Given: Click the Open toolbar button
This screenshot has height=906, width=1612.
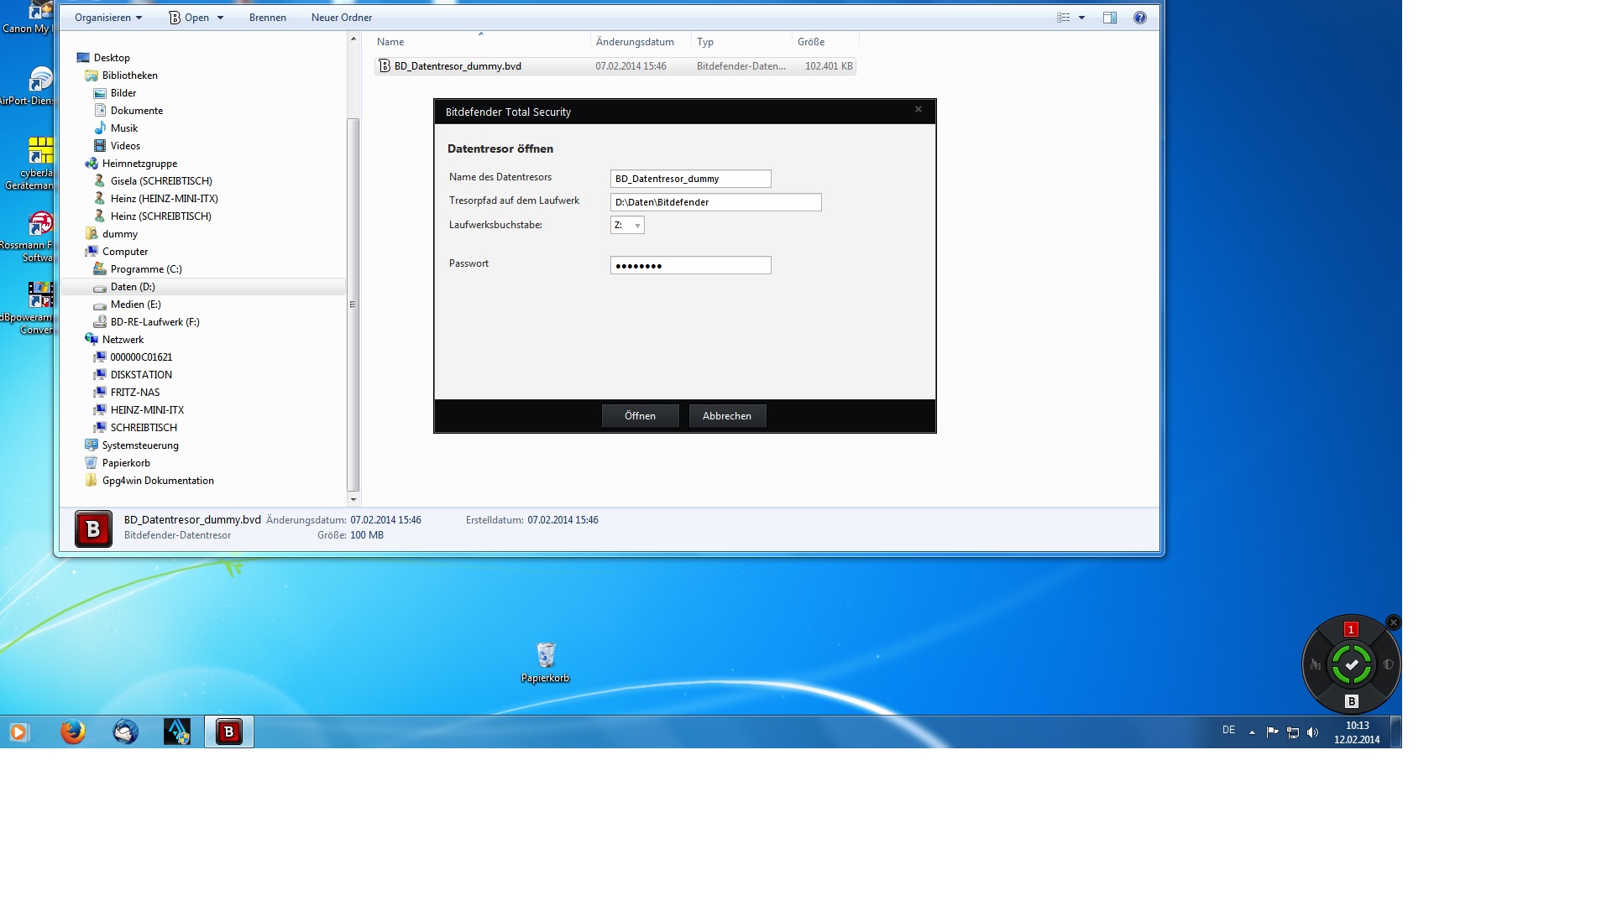Looking at the screenshot, I should [190, 18].
